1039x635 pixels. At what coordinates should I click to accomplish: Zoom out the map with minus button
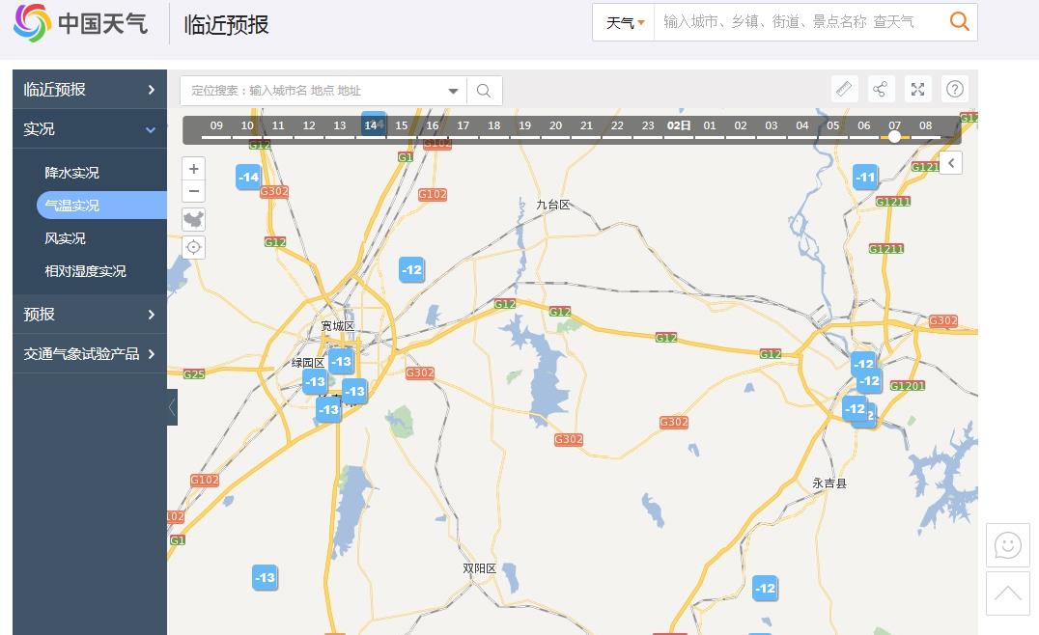click(193, 191)
